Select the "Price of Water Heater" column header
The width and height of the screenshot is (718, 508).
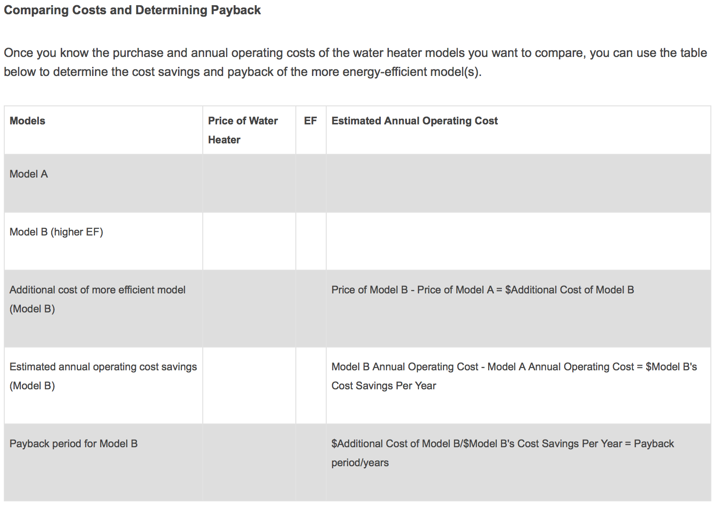[243, 130]
